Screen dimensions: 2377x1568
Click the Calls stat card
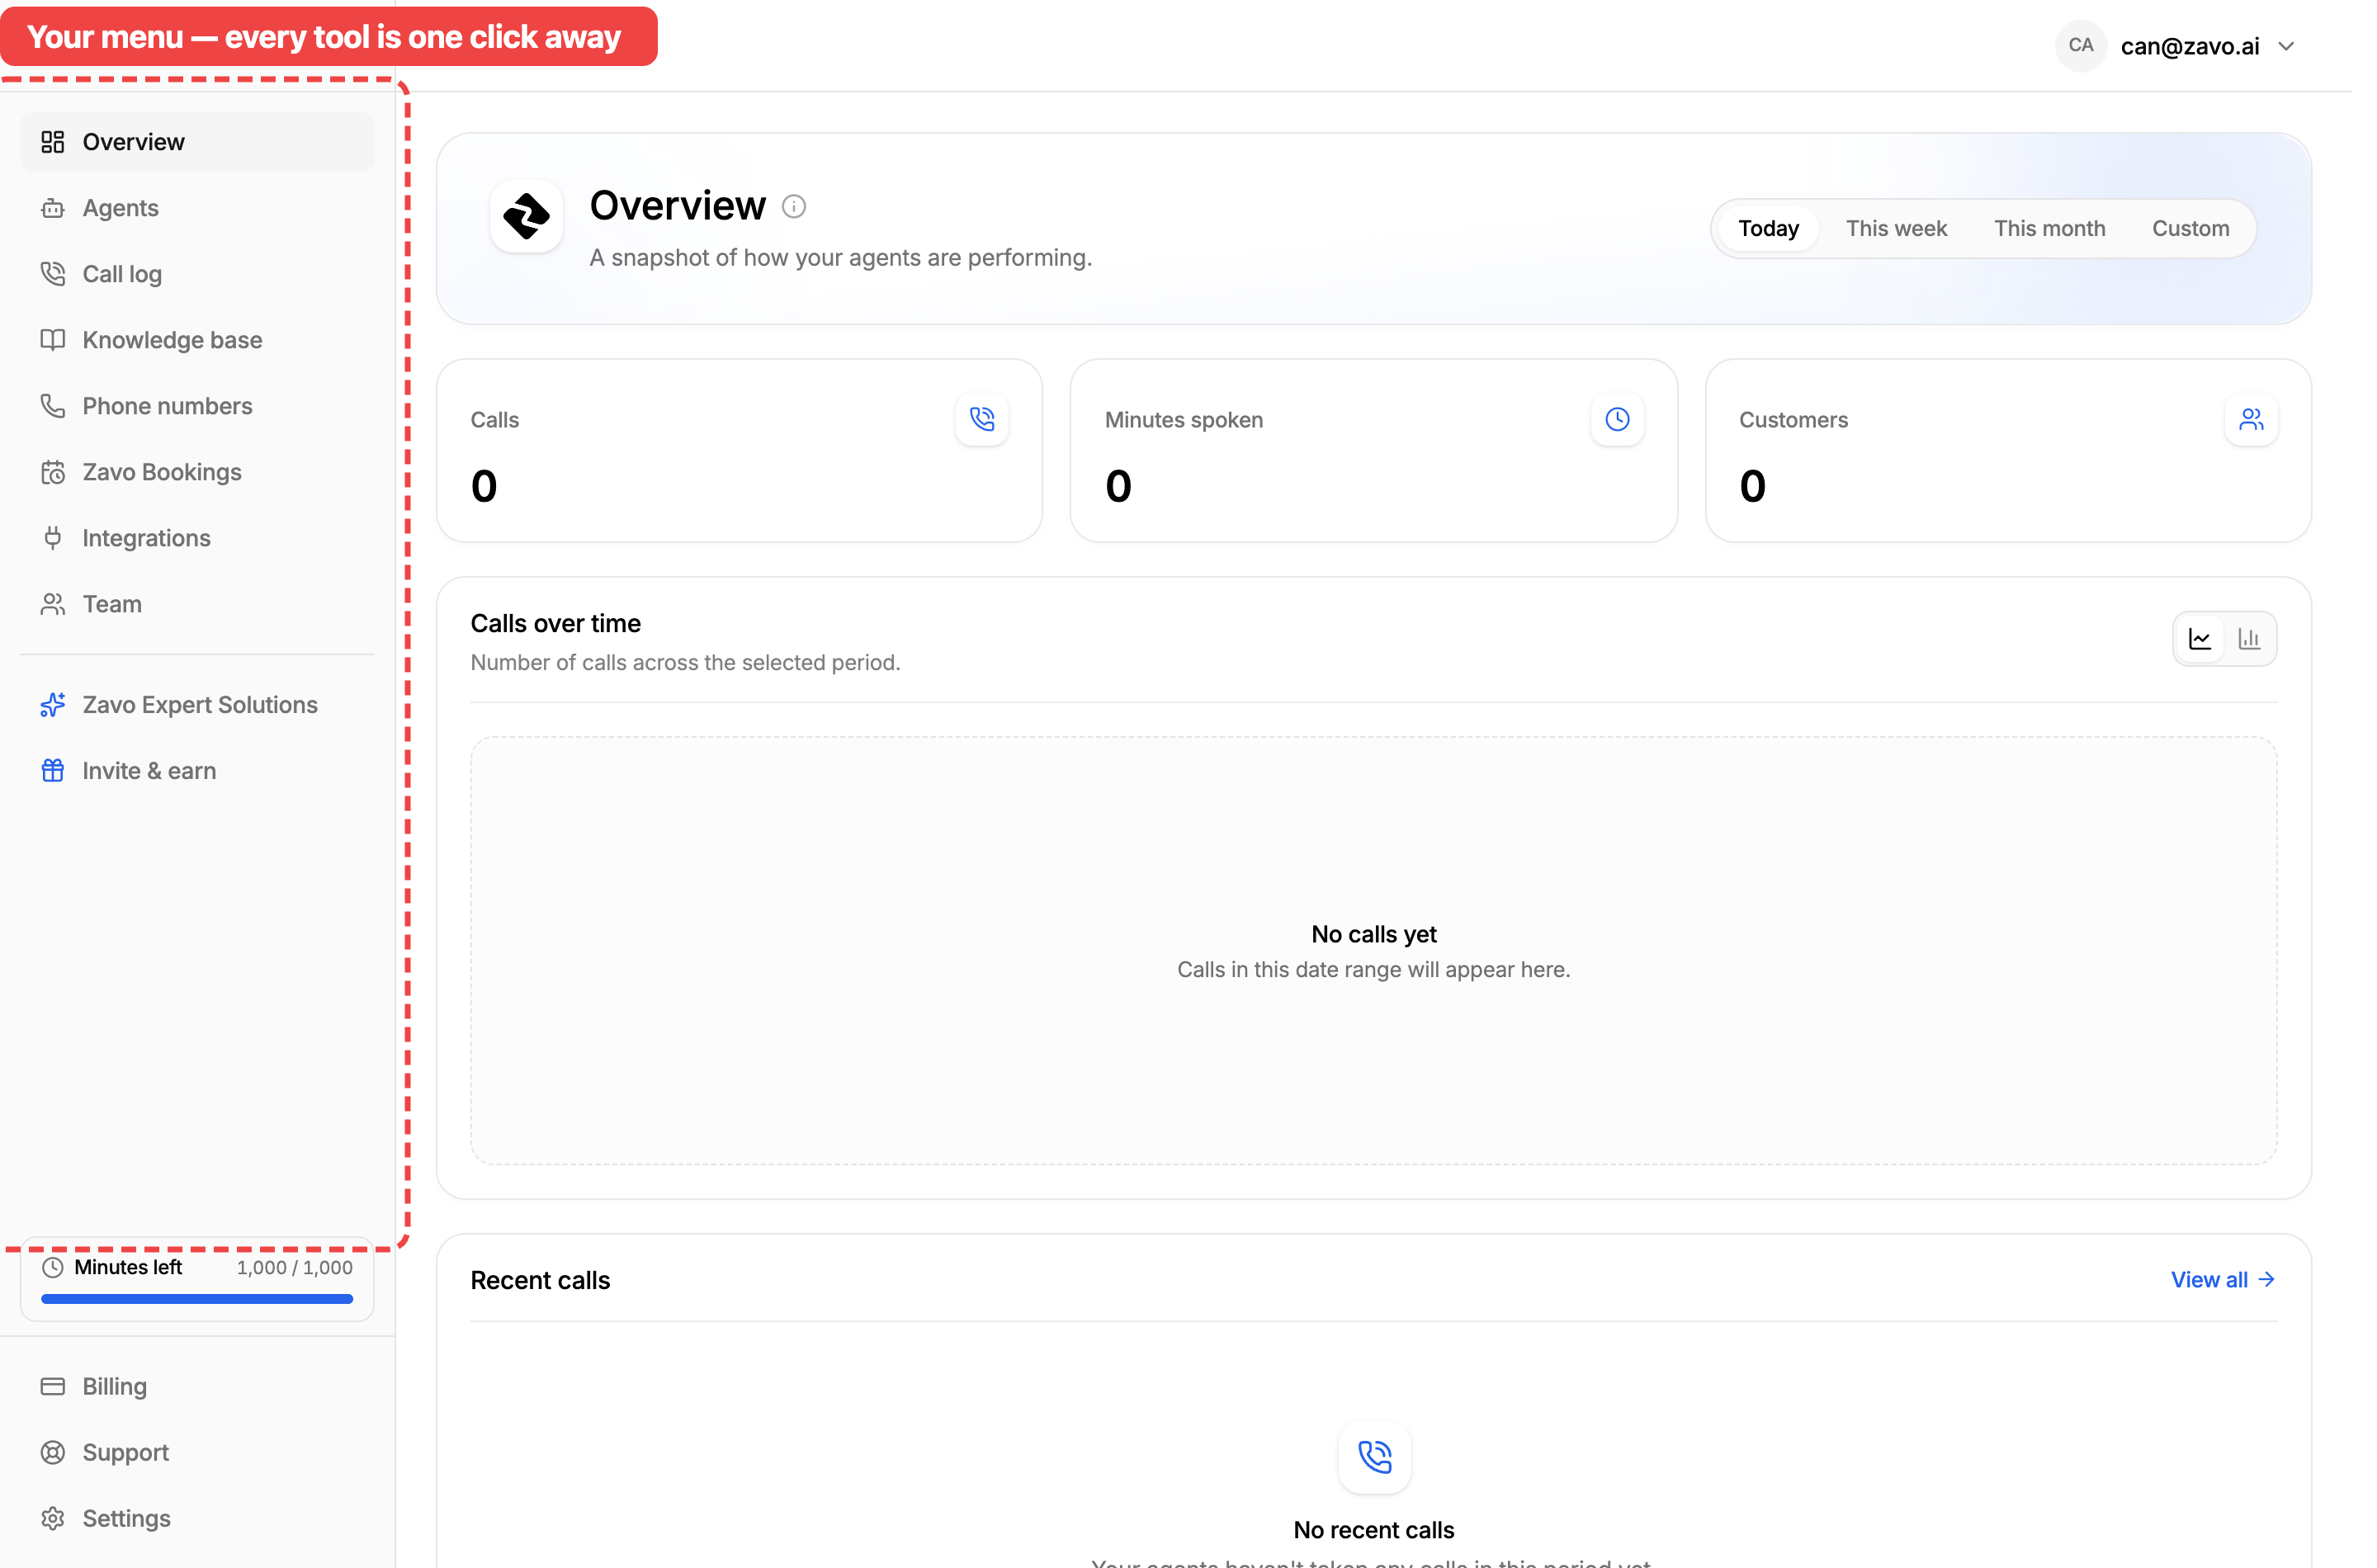coord(739,451)
